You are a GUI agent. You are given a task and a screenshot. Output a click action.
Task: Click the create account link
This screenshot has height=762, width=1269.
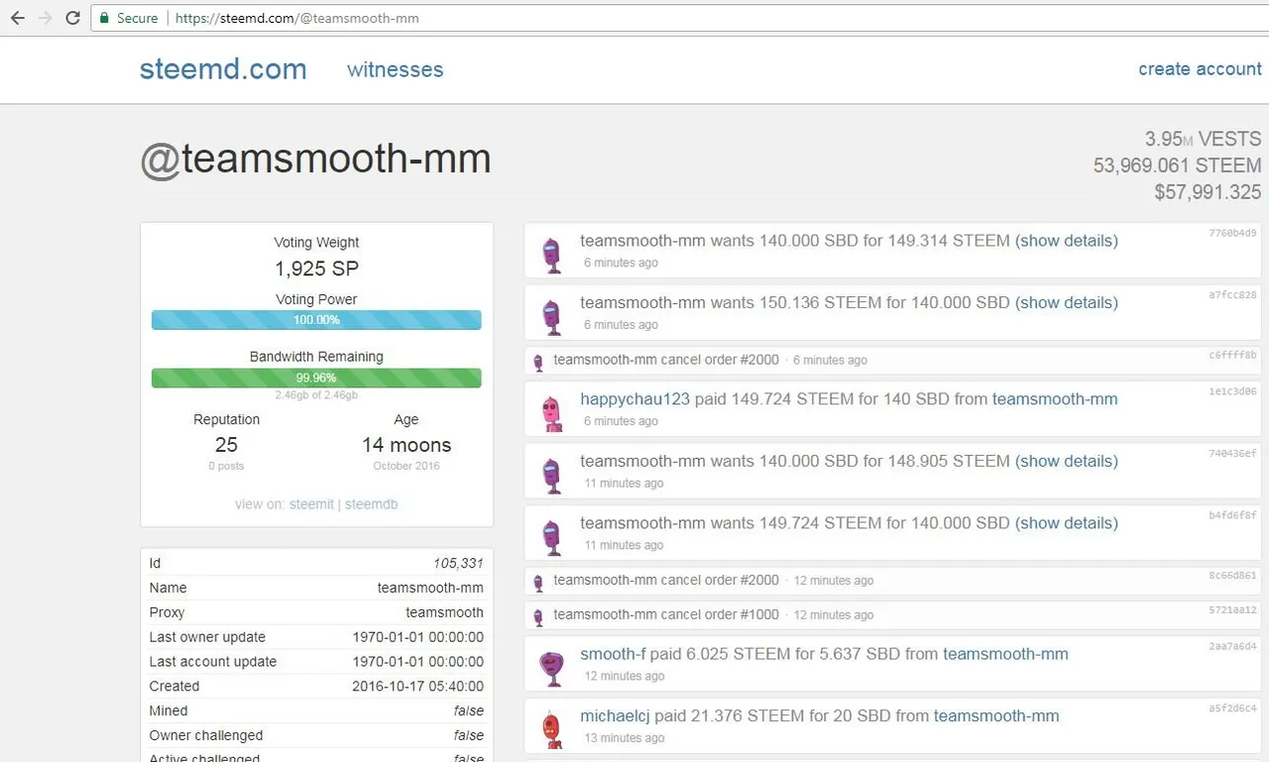tap(1200, 68)
